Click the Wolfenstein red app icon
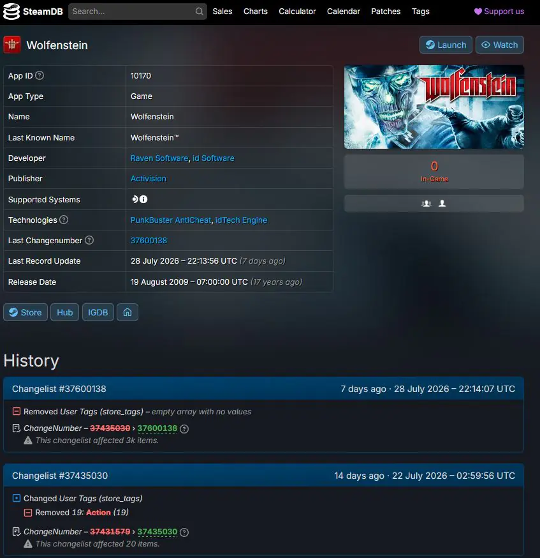The width and height of the screenshot is (540, 558). coord(11,45)
